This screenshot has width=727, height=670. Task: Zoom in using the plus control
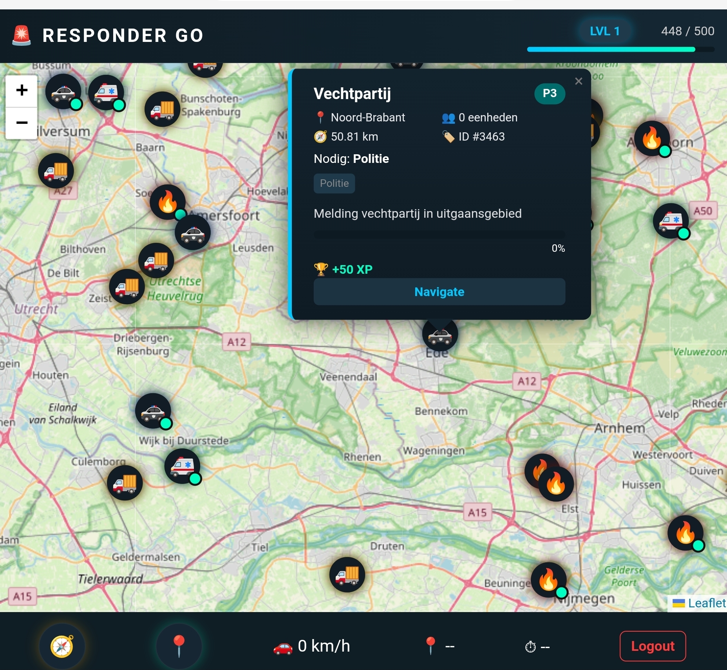point(22,91)
